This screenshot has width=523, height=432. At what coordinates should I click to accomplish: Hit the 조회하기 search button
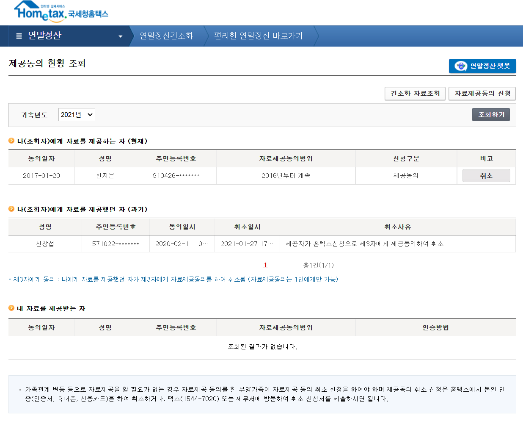click(491, 115)
